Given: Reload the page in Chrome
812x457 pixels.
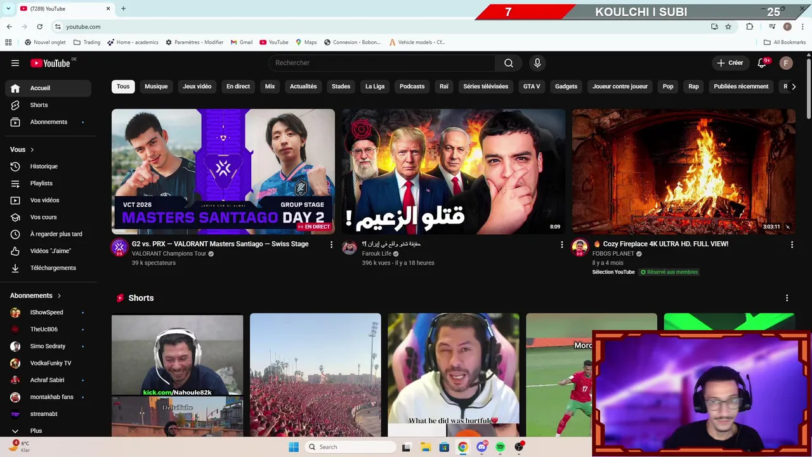Looking at the screenshot, I should [39, 27].
